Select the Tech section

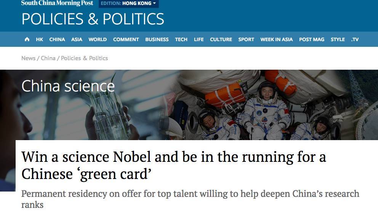point(181,39)
